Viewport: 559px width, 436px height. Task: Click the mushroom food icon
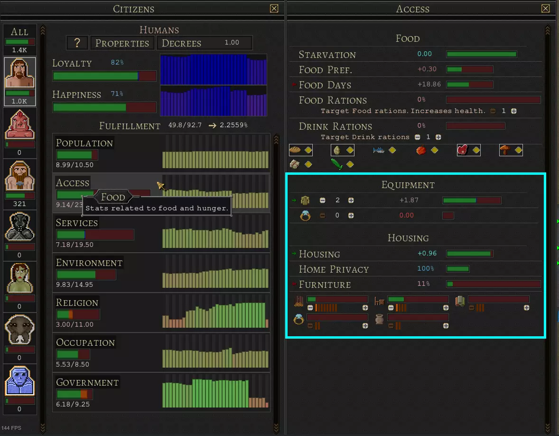[x=505, y=151]
